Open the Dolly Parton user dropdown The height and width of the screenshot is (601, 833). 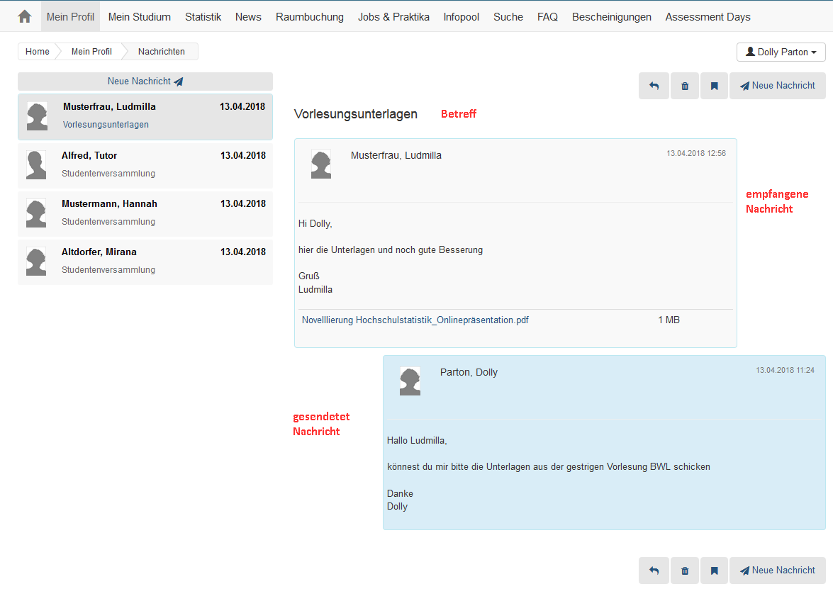coord(781,52)
